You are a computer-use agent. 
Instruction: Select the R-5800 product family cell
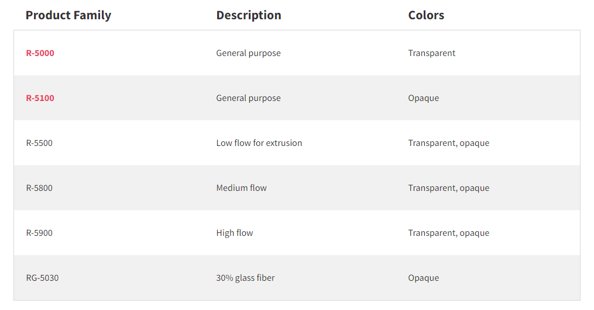coord(39,188)
